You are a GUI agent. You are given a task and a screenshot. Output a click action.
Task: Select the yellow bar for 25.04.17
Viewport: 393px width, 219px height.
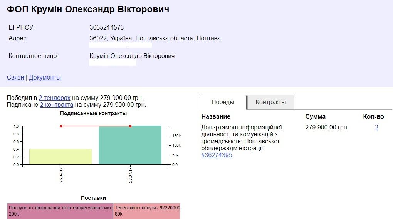point(60,157)
